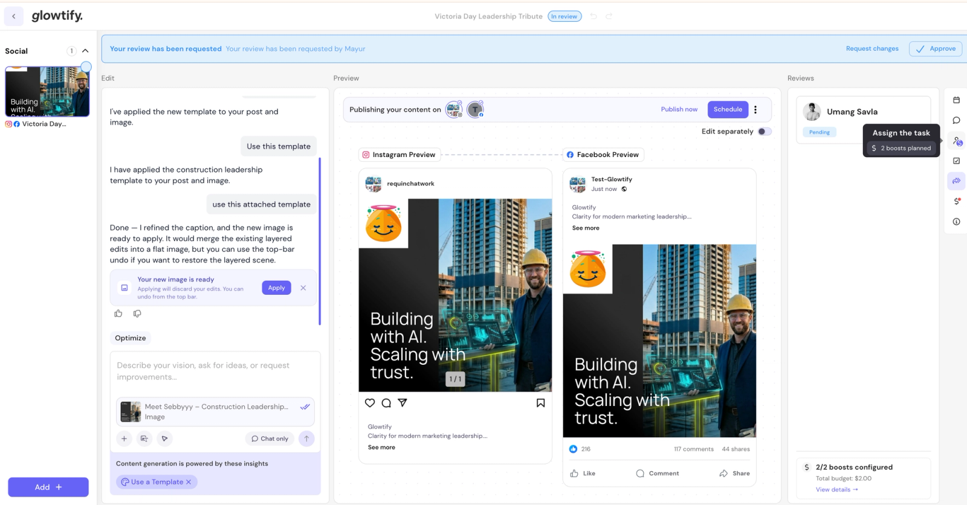Give thumbs down to the AI response
This screenshot has width=967, height=505.
point(137,314)
